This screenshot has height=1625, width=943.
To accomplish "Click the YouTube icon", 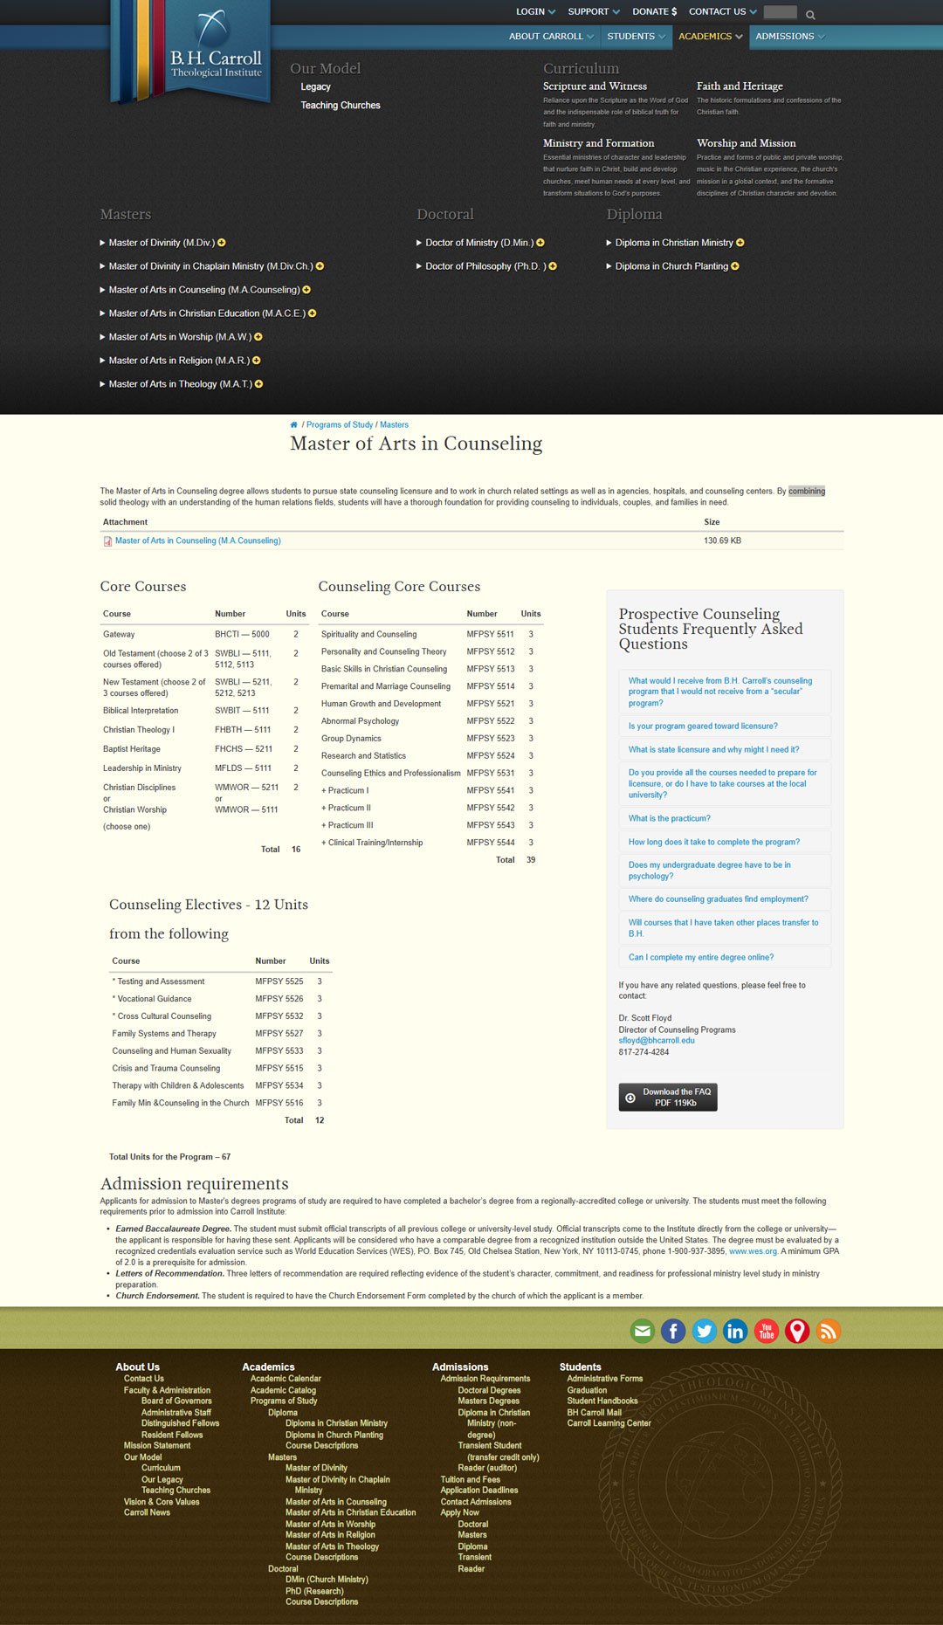I will [767, 1331].
